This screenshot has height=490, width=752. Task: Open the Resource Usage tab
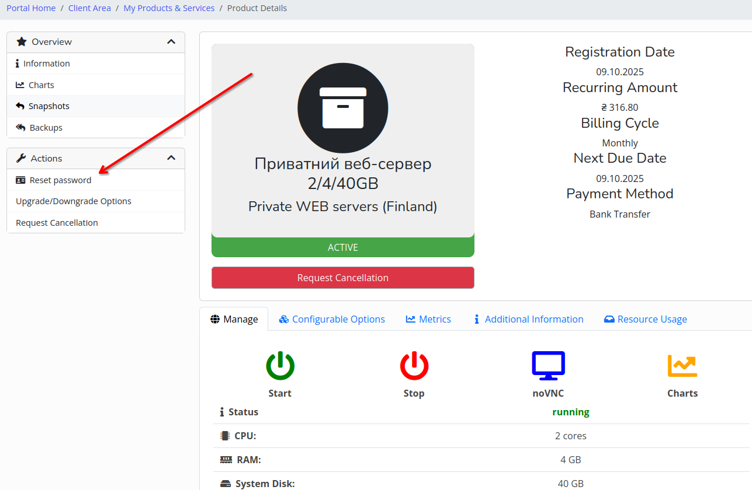coord(645,319)
